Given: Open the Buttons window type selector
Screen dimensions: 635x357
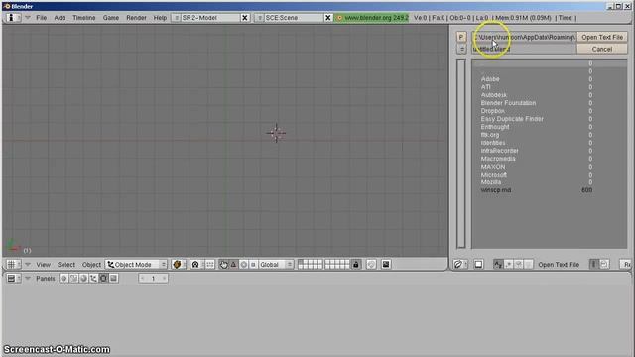Looking at the screenshot, I should (13, 278).
